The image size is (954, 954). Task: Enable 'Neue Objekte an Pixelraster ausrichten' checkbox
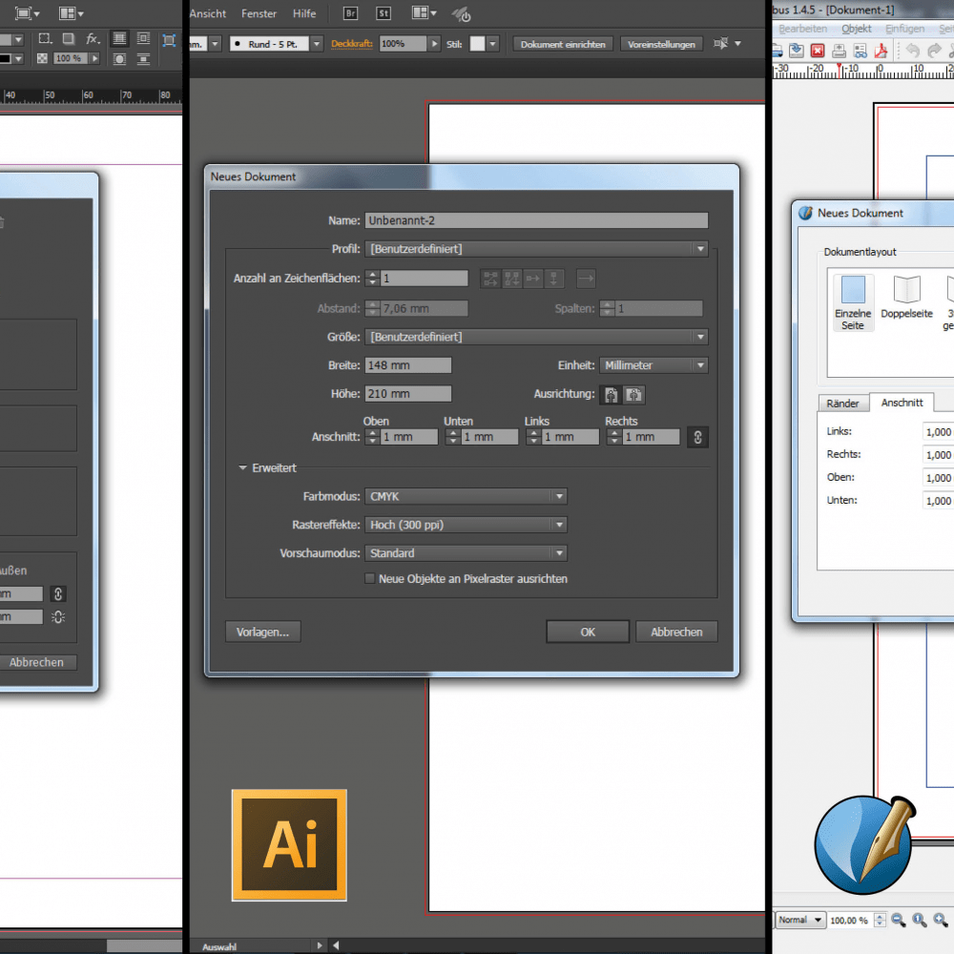370,578
